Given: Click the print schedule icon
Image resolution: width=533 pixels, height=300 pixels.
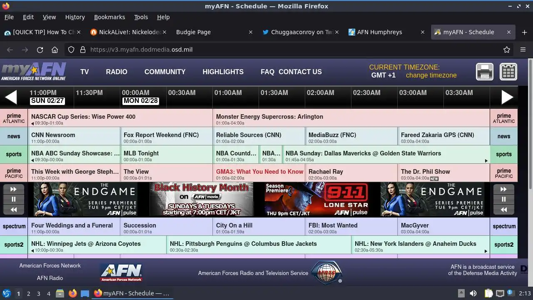Looking at the screenshot, I should tap(485, 72).
